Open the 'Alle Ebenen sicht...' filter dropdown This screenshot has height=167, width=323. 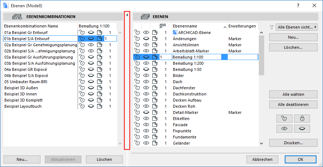(x=296, y=27)
